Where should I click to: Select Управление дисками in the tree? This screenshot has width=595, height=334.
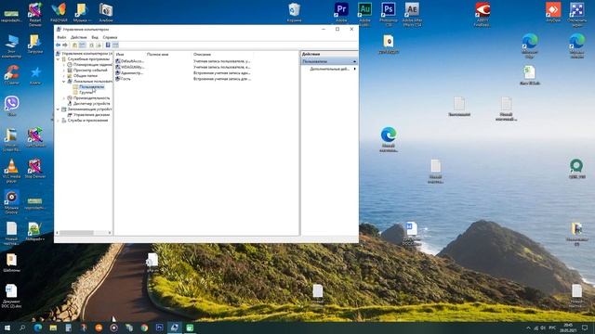[x=91, y=115]
